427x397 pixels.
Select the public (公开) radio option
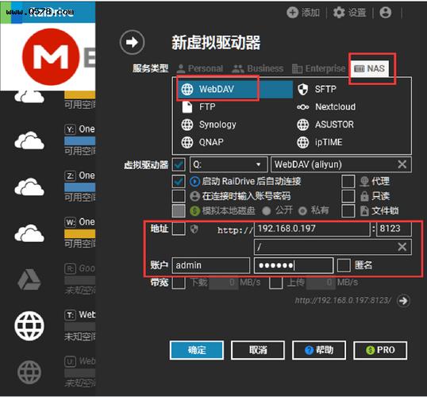point(267,210)
